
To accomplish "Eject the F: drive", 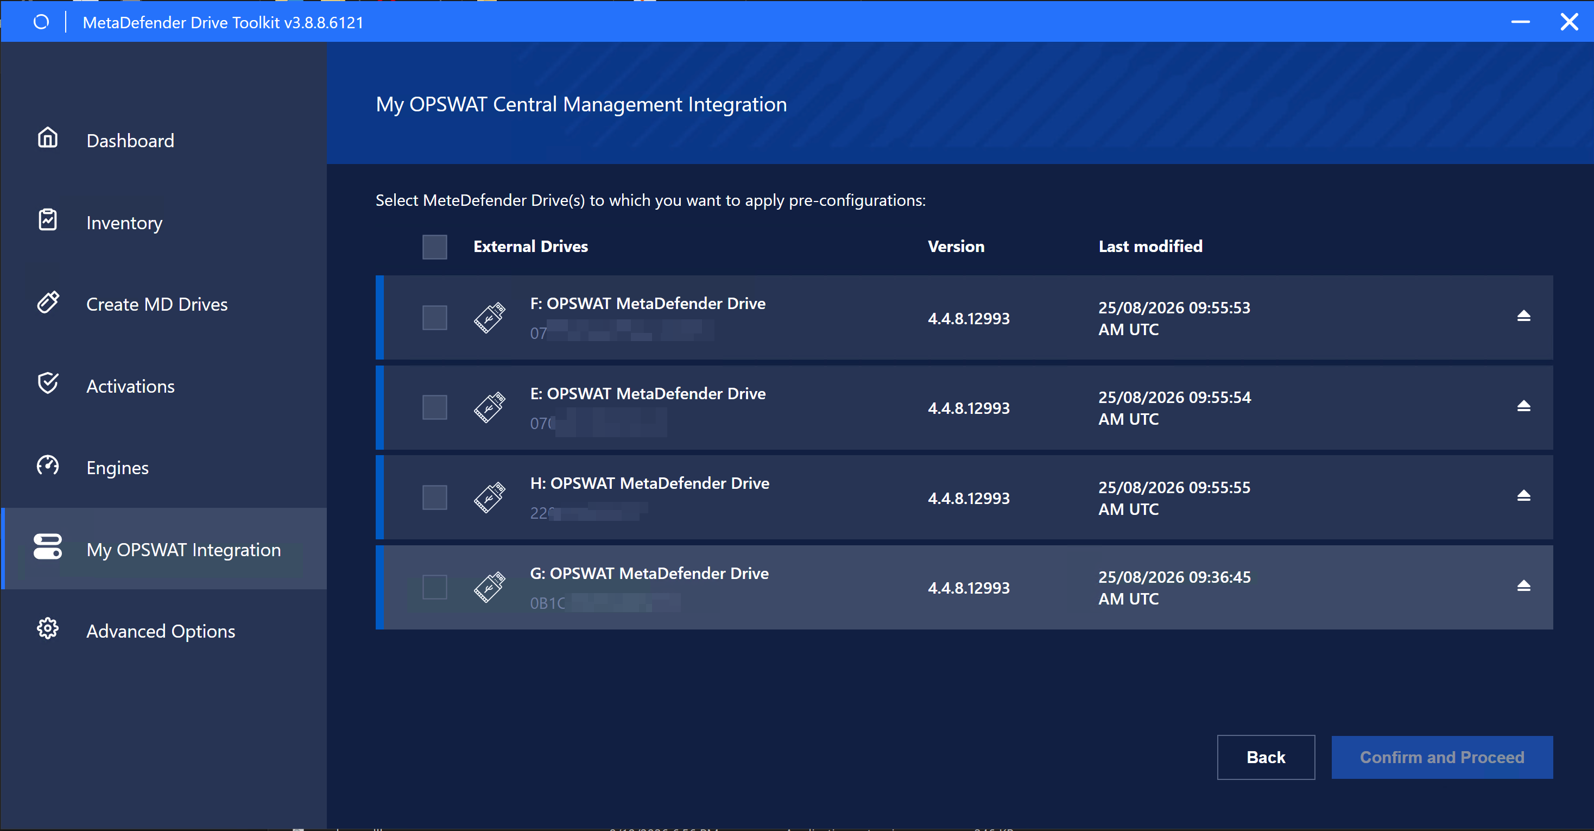I will tap(1523, 317).
